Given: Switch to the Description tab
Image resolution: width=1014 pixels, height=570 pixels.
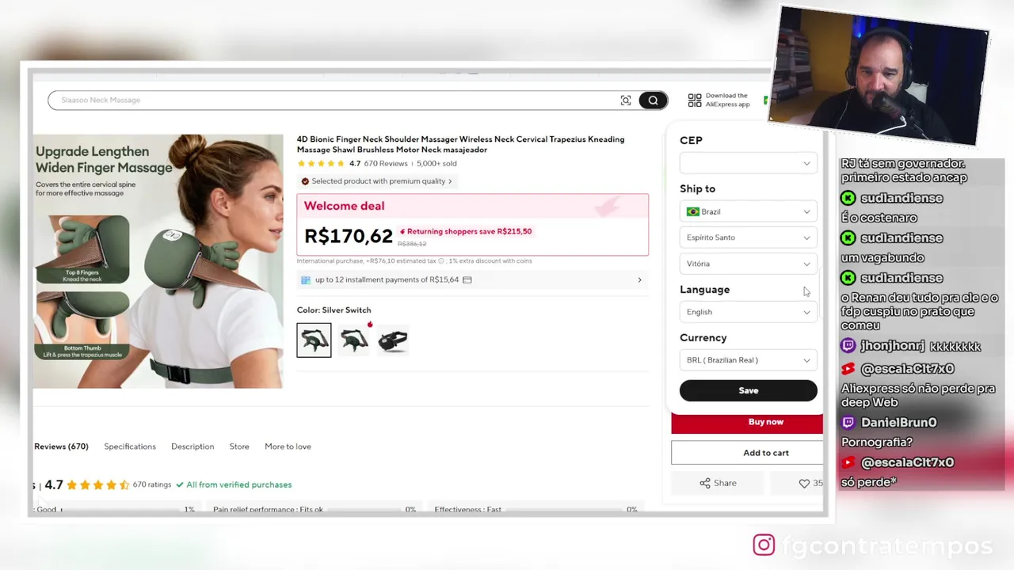Looking at the screenshot, I should tap(193, 446).
